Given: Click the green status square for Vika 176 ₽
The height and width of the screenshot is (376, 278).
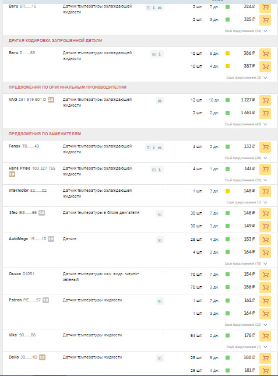Looking at the screenshot, I should pos(228,335).
